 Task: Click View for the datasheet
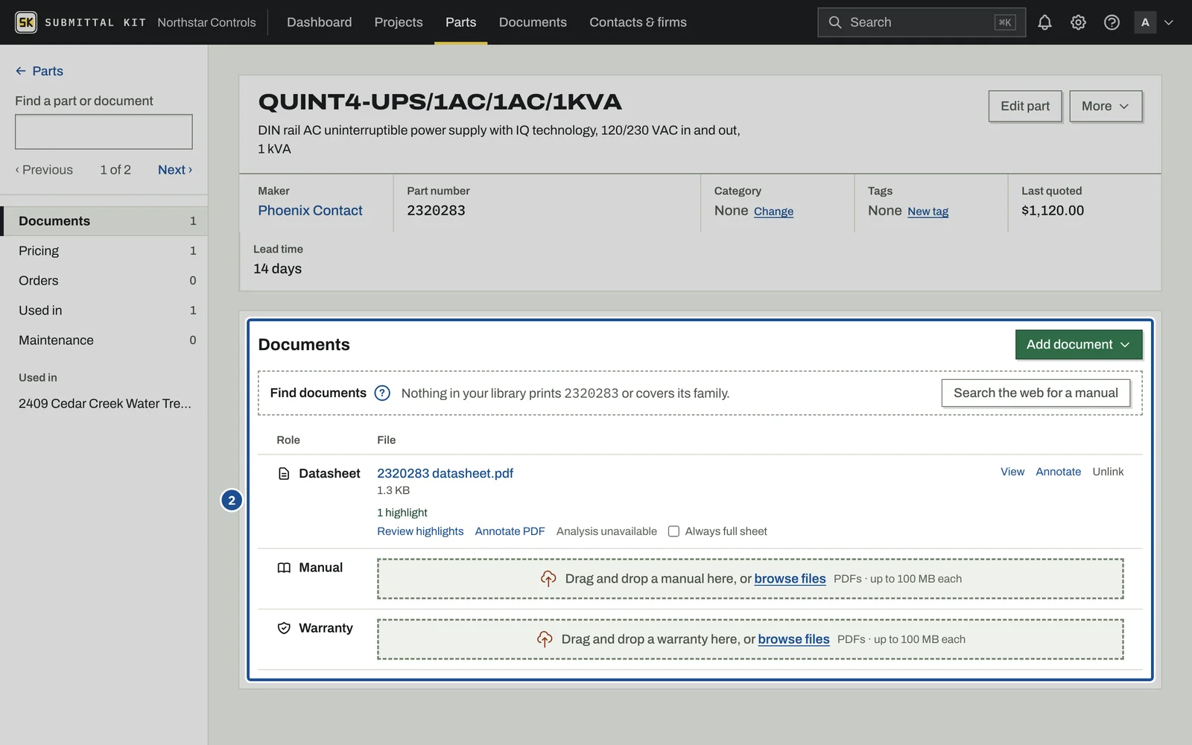pos(1012,472)
